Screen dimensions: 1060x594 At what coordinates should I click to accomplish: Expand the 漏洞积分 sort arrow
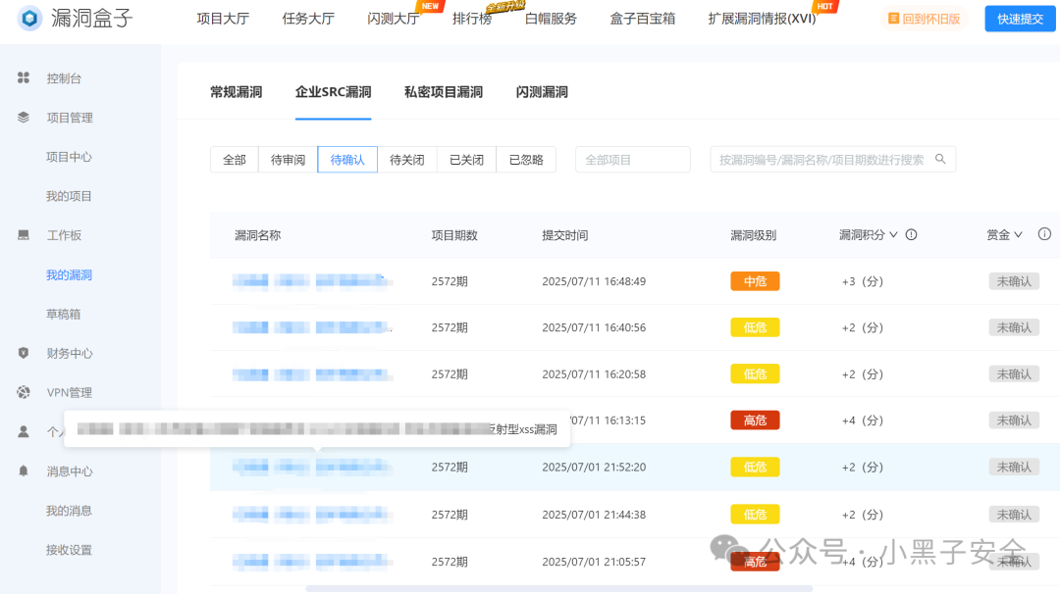point(894,235)
